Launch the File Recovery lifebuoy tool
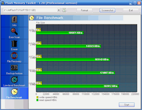Screen dimensions: 142x110 14,56
